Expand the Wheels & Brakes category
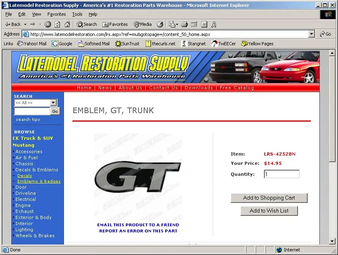This screenshot has width=338, height=255. [35, 236]
